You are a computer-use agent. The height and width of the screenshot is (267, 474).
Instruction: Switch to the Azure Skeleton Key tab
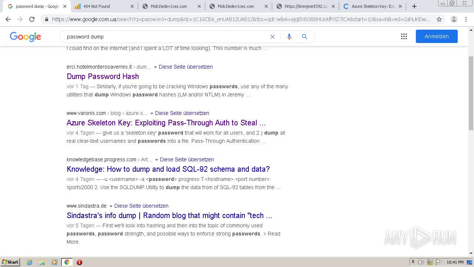372,6
